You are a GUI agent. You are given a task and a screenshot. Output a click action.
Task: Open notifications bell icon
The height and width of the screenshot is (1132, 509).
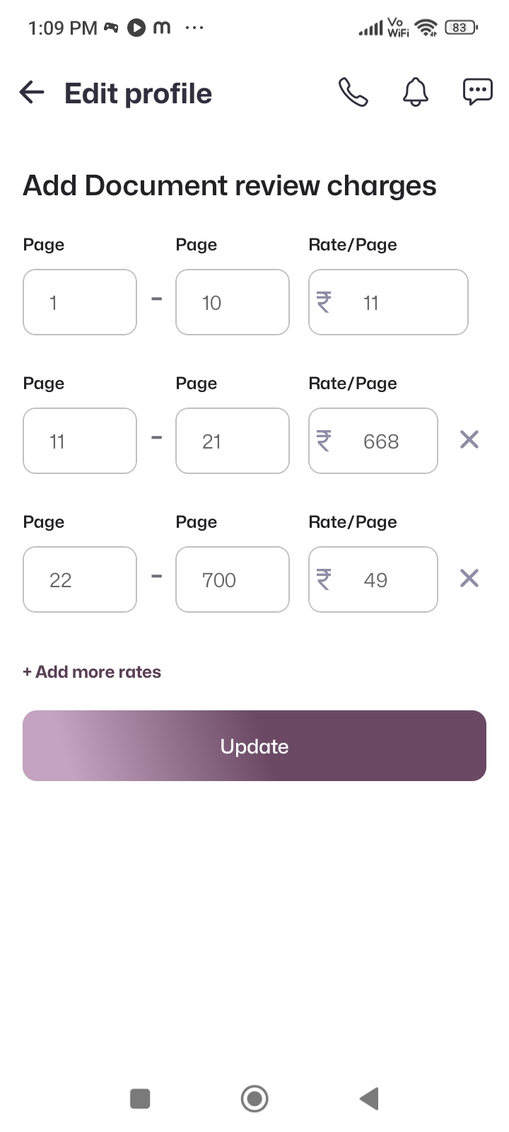(x=416, y=93)
